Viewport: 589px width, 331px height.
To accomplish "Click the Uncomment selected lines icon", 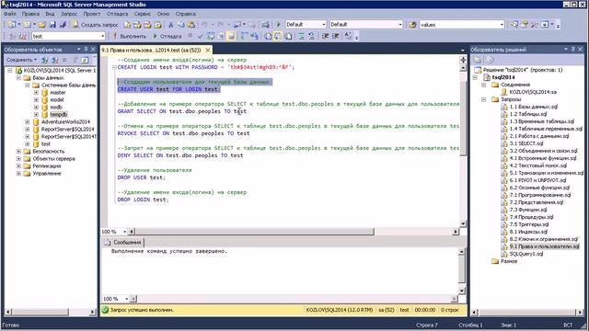I will [x=311, y=37].
